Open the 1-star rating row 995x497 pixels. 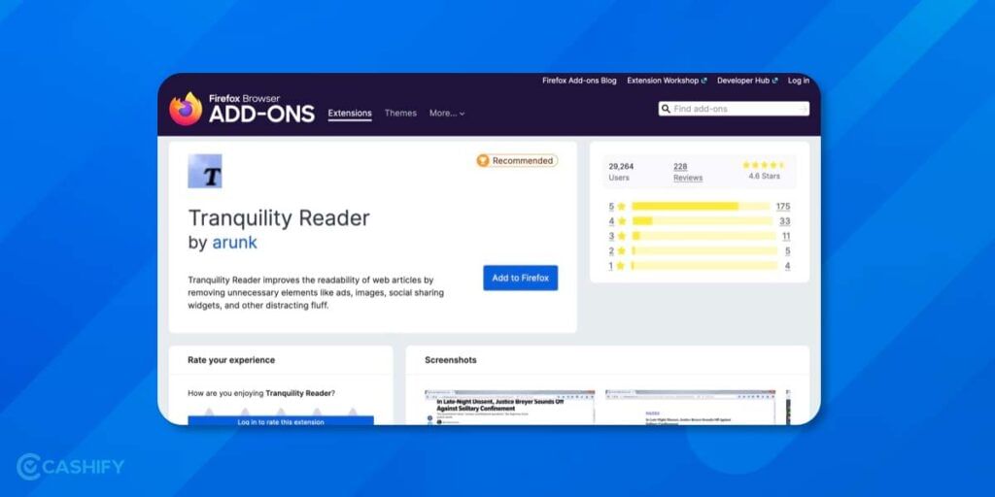pyautogui.click(x=700, y=266)
